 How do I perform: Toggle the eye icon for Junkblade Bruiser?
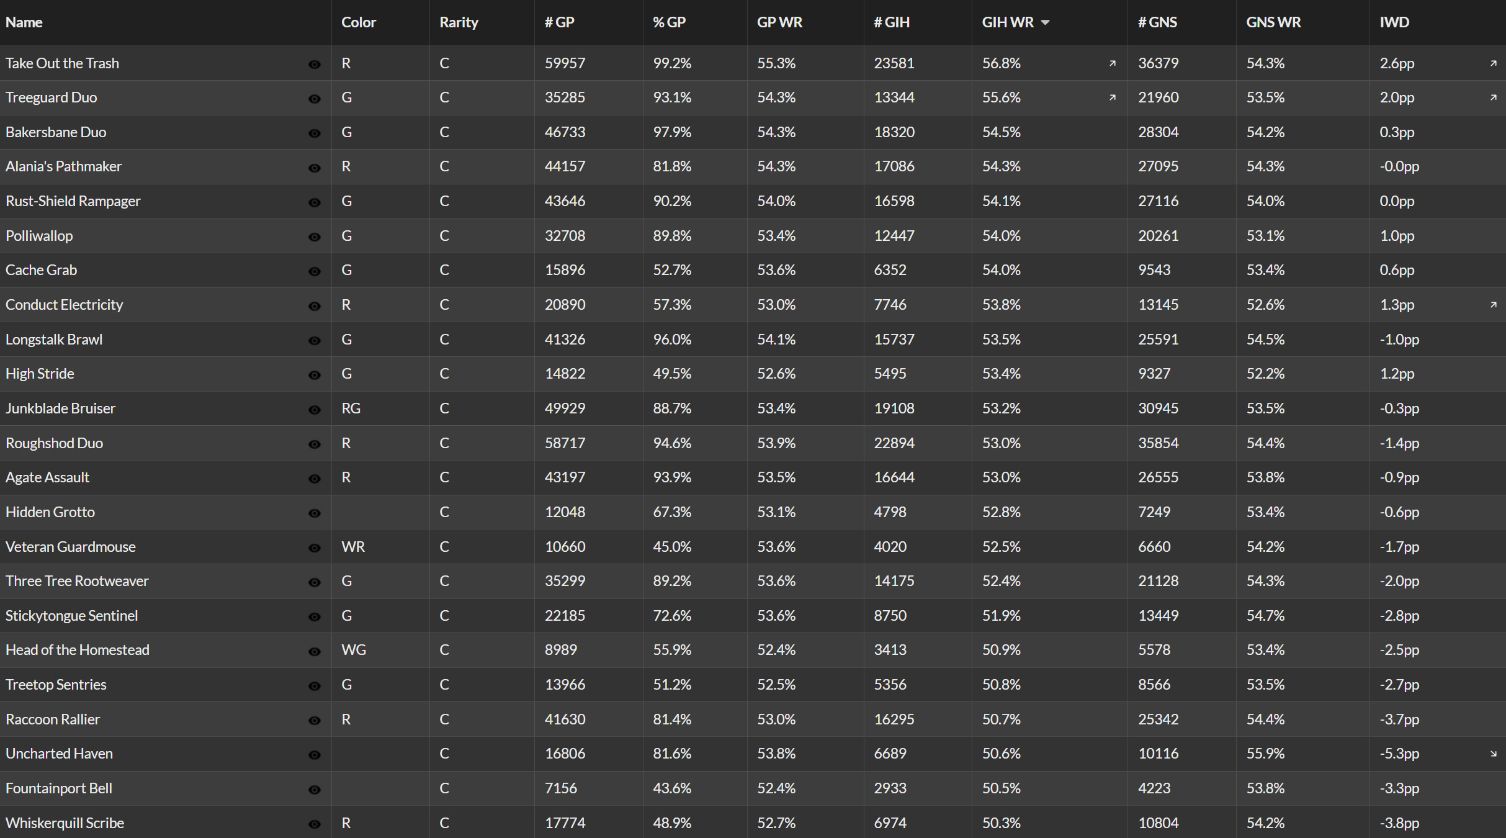click(315, 410)
